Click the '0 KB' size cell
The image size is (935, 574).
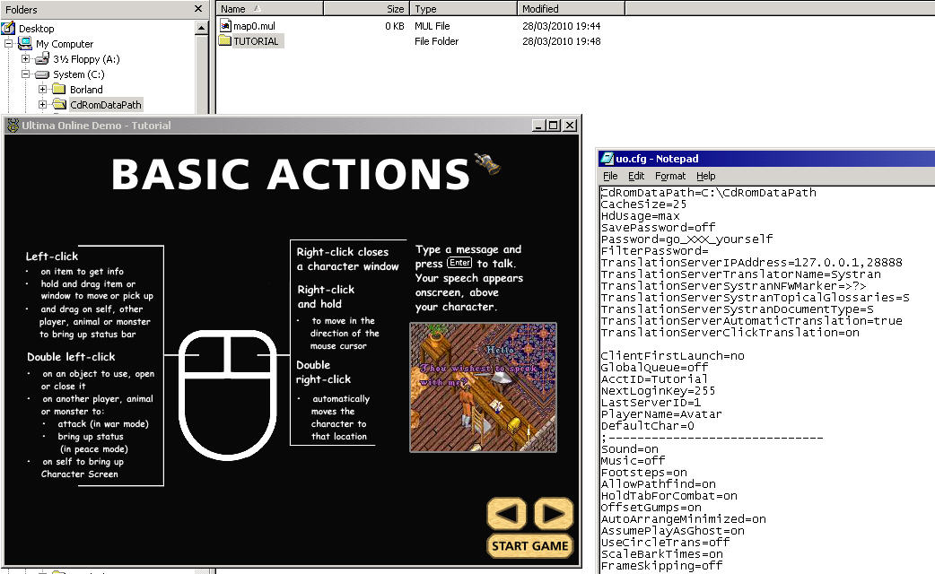click(x=395, y=26)
